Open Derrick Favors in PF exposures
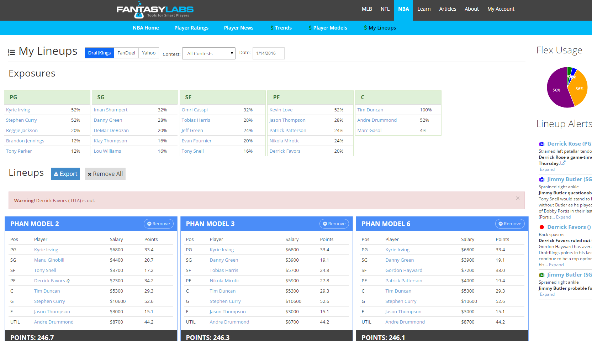Viewport: 592px width, 341px height. tap(285, 151)
